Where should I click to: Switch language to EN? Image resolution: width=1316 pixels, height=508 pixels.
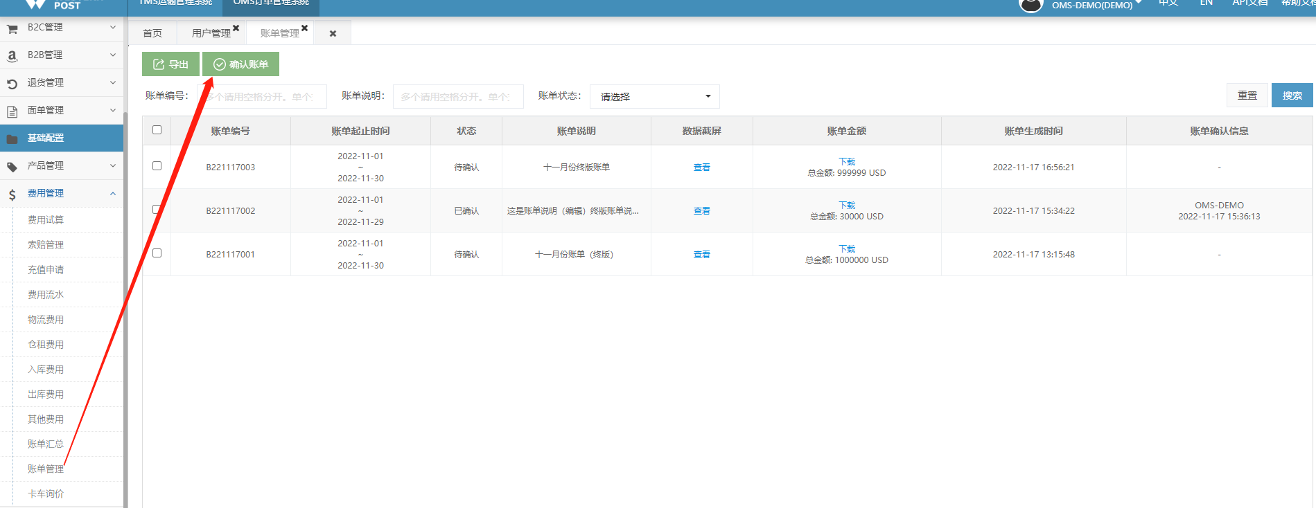1207,3
